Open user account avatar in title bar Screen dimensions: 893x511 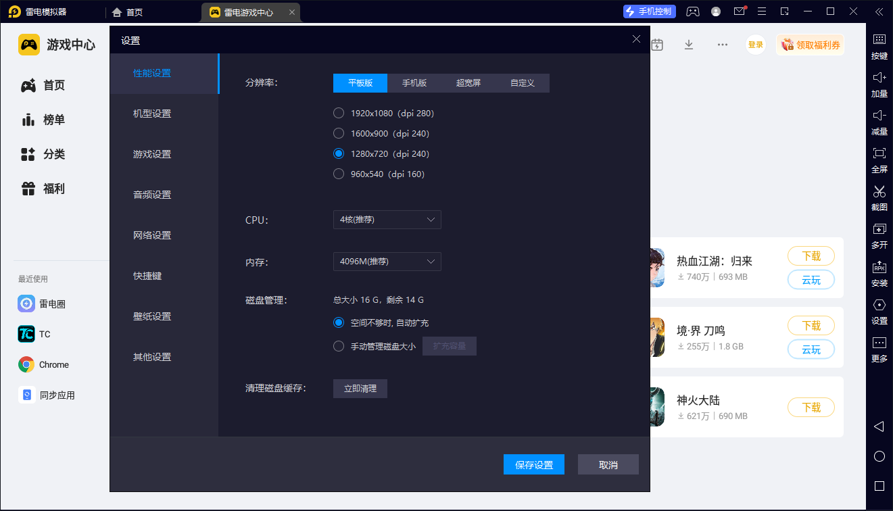point(716,11)
